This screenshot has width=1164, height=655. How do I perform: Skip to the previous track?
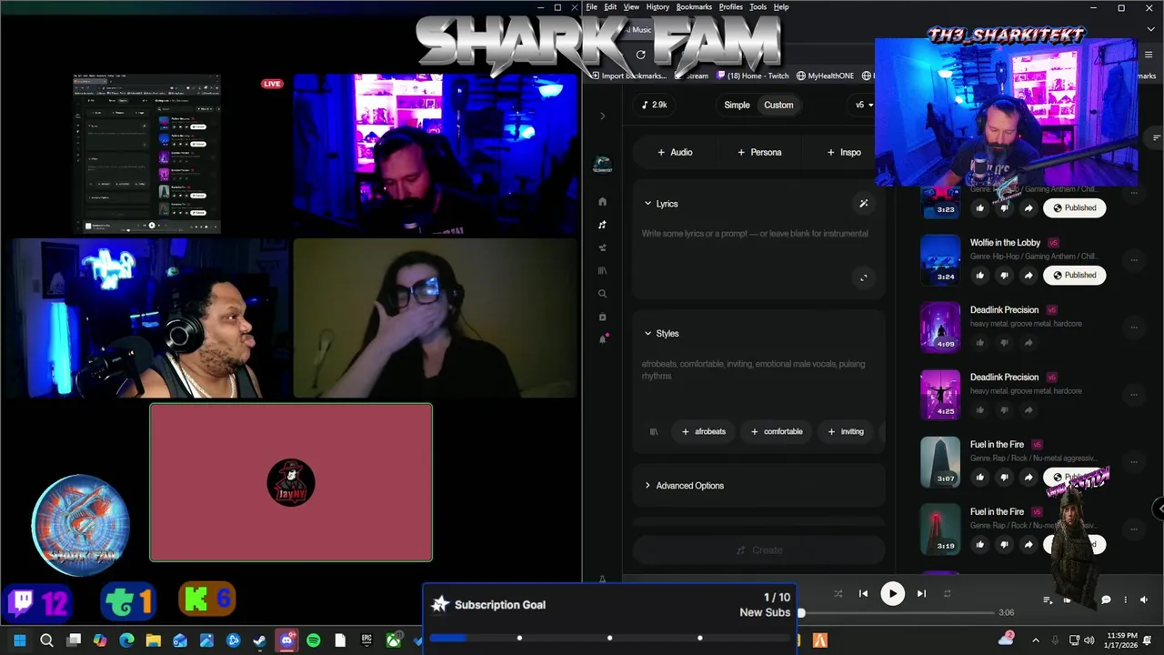863,594
